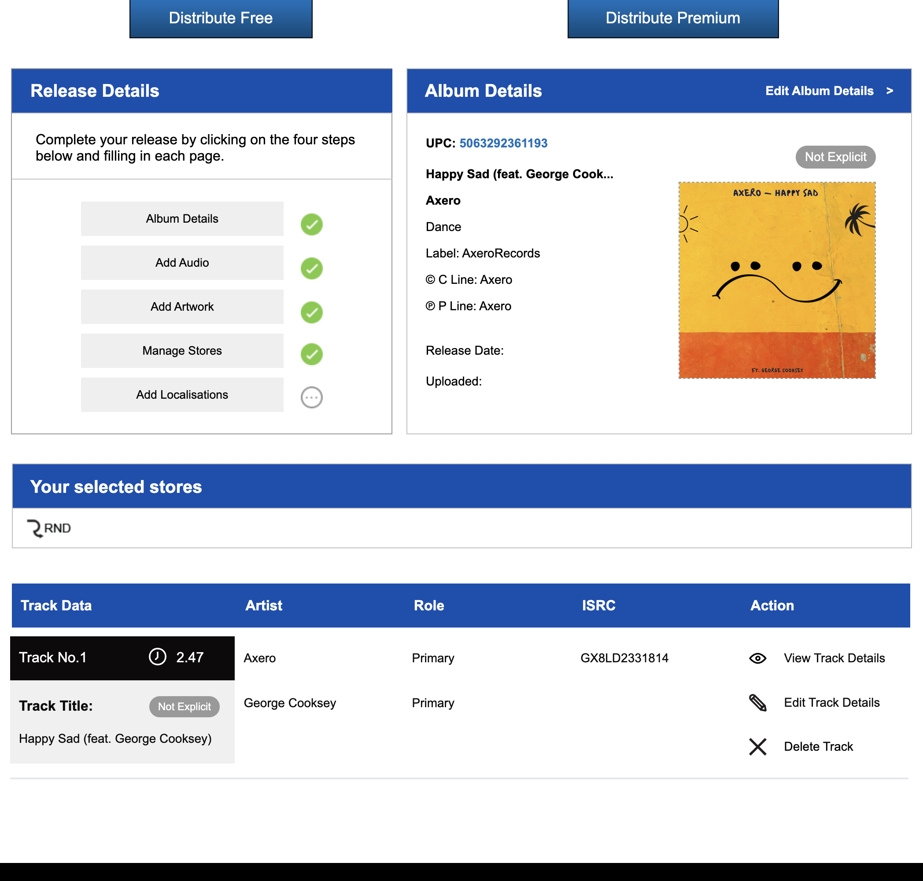Click the X icon to delete track

[757, 747]
